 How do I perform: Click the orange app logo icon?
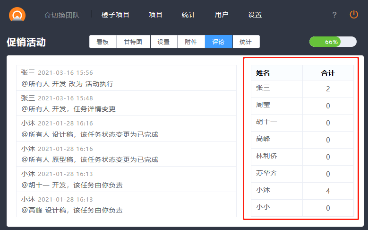click(x=17, y=15)
